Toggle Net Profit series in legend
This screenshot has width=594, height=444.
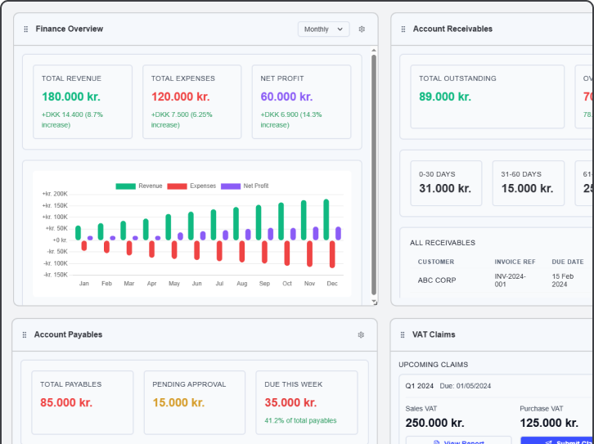click(245, 186)
